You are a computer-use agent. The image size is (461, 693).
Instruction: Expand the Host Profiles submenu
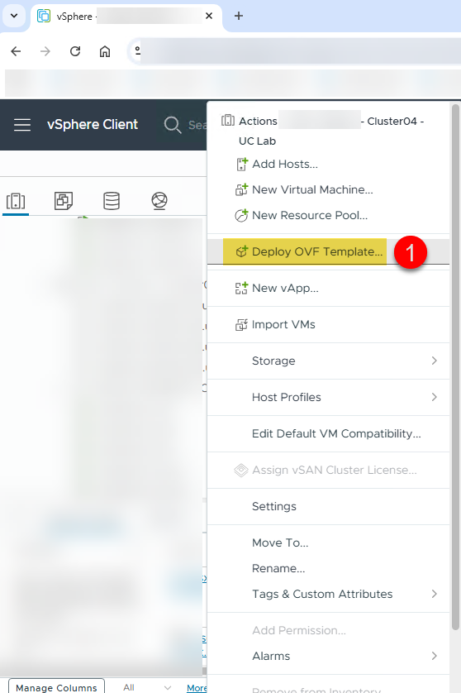434,397
